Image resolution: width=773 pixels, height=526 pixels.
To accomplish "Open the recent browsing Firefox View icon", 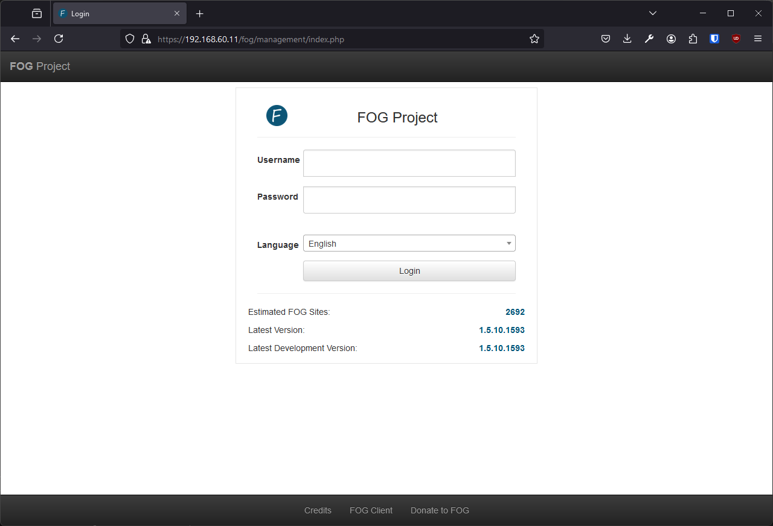I will [37, 13].
